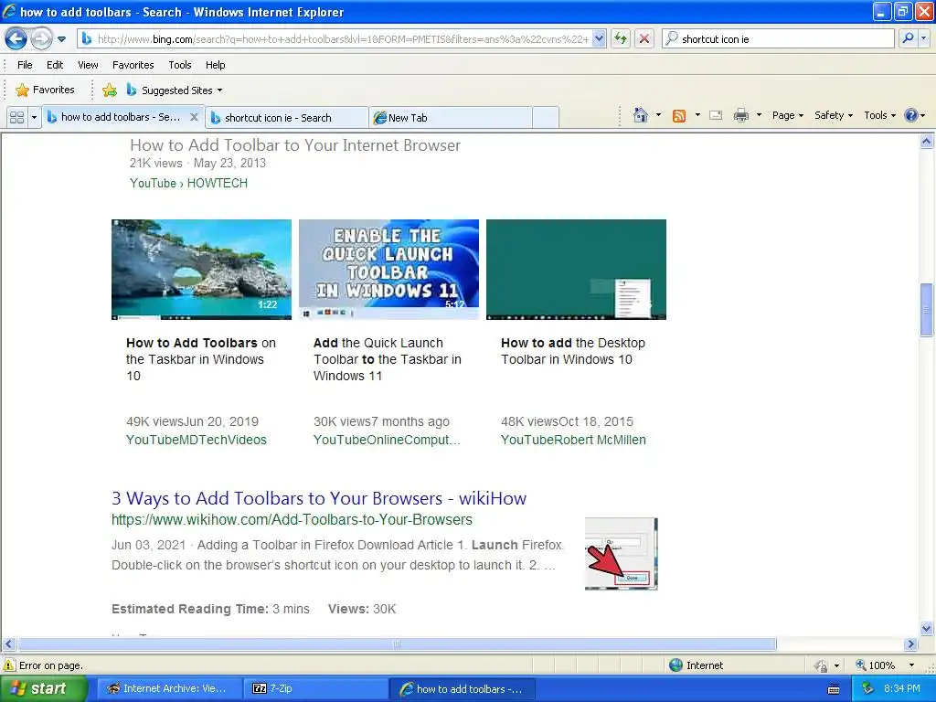Click the system tray keyboard icon
Viewport: 936px width, 702px height.
834,689
